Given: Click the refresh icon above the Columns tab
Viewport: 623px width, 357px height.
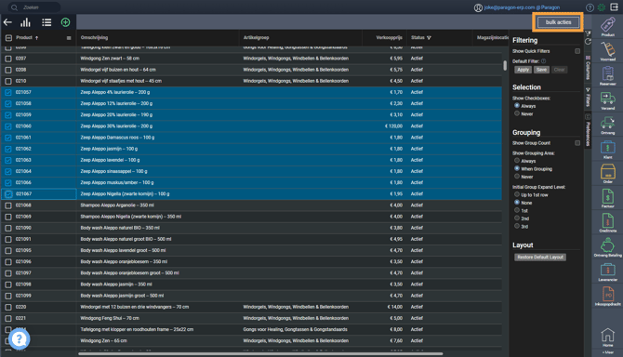Looking at the screenshot, I should tap(588, 42).
